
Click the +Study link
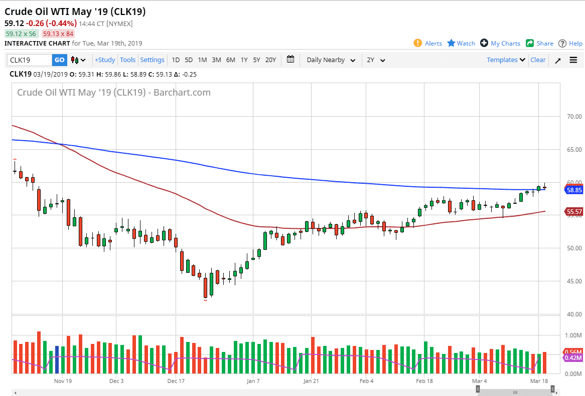point(104,60)
